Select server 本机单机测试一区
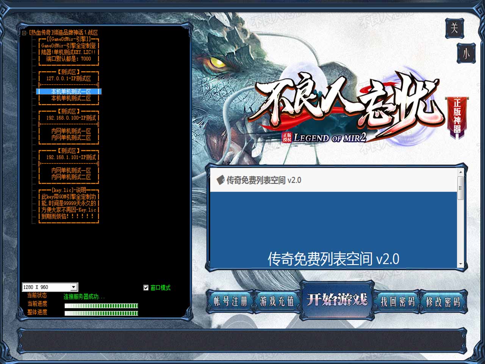Viewport: 485px width, 364px height. (69, 92)
